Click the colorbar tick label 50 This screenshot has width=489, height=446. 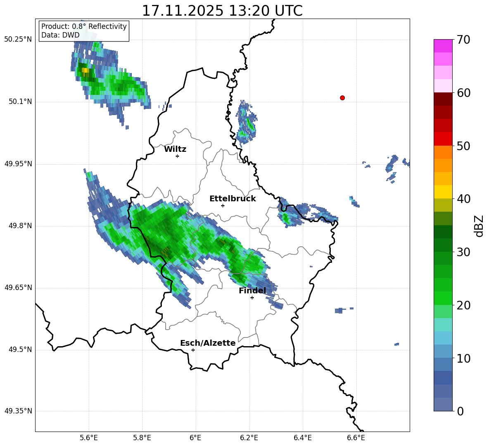point(463,146)
